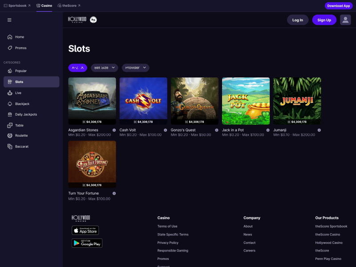Open Jumanji game thumbnail

[297, 101]
